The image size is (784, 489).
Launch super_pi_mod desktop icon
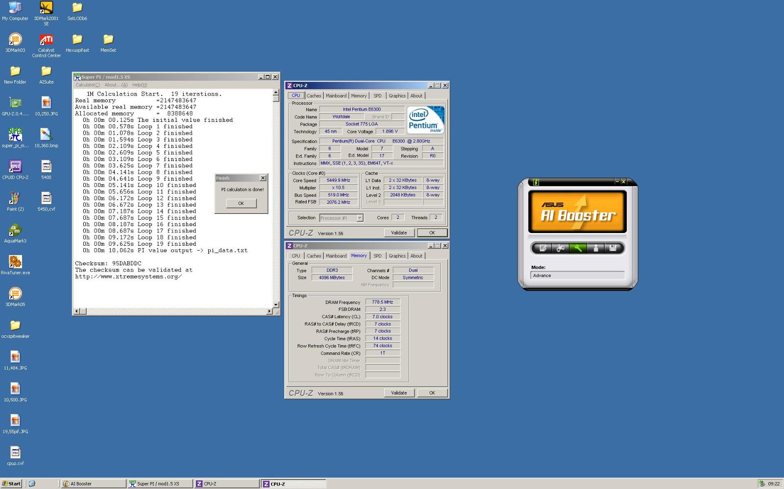[15, 138]
